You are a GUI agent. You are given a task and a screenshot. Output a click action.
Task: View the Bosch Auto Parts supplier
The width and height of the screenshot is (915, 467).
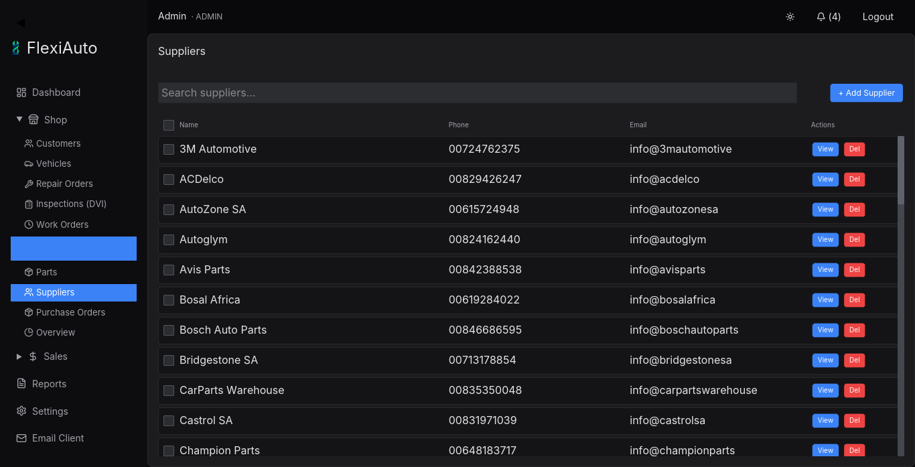825,330
